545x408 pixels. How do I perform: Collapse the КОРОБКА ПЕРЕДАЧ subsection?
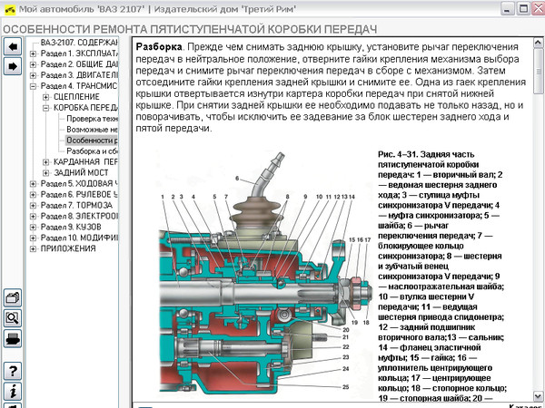(45, 108)
